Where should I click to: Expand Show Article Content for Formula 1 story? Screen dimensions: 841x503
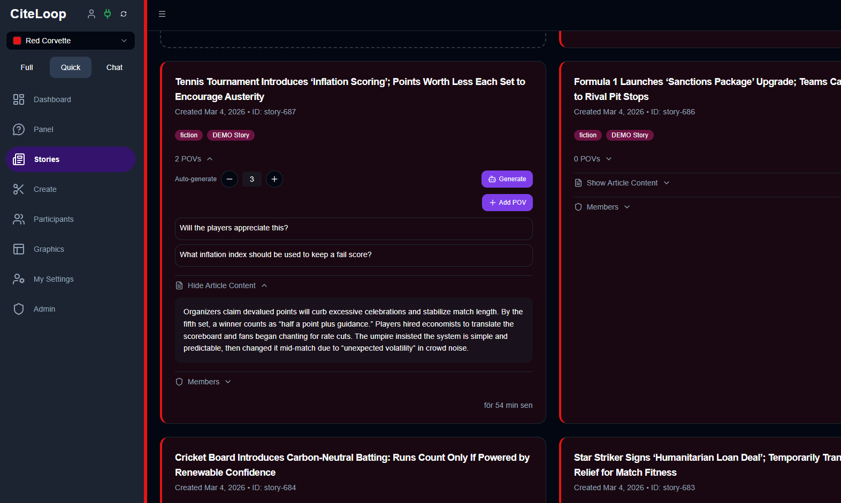tap(623, 183)
